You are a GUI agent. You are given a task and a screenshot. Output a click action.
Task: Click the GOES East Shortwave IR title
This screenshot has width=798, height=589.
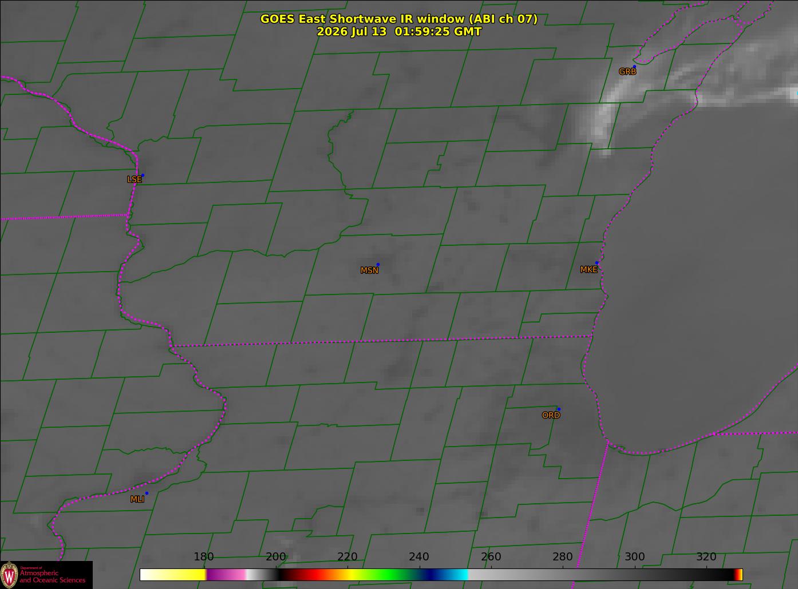[399, 19]
